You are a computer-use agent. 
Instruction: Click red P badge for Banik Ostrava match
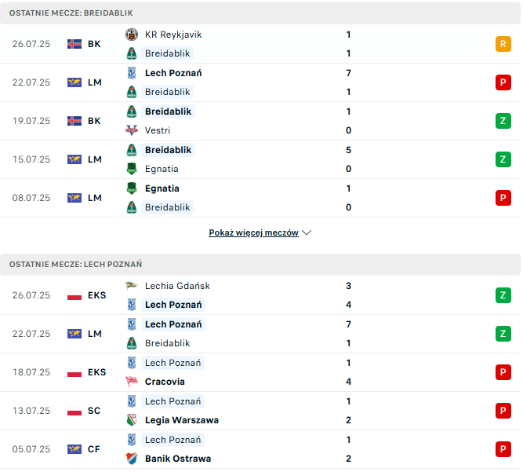point(503,449)
